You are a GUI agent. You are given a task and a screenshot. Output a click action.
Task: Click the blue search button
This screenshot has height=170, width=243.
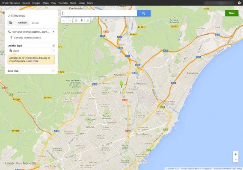click(x=144, y=13)
